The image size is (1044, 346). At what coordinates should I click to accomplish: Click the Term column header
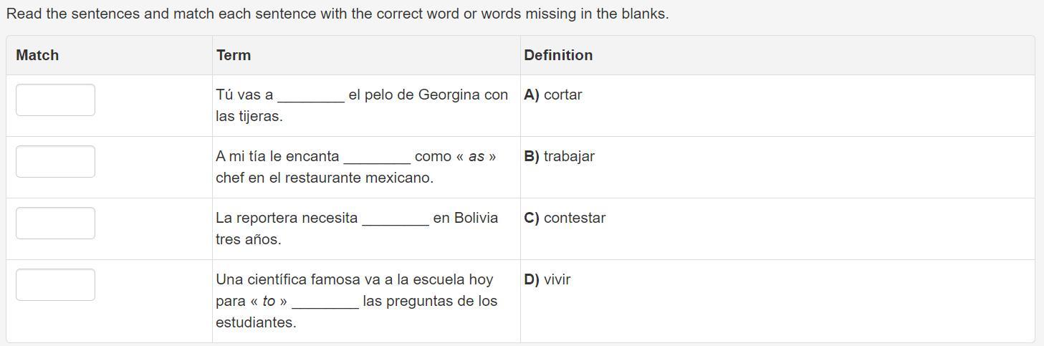pyautogui.click(x=234, y=55)
